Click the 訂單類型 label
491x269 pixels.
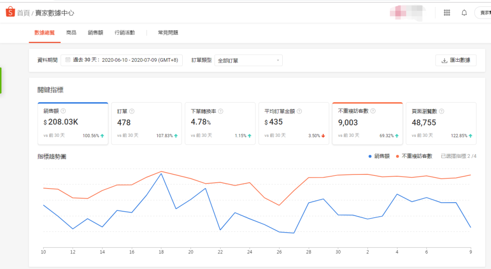coord(201,60)
